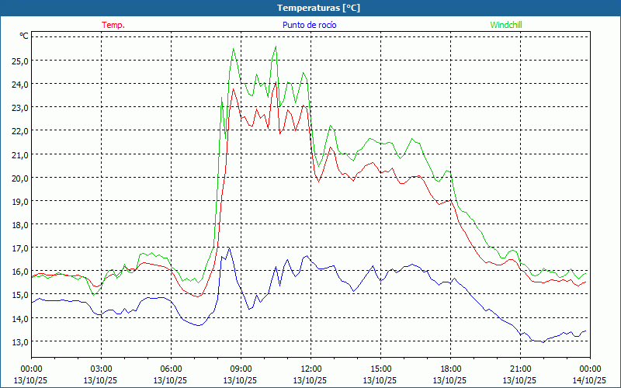Select the 15:00 time axis label

click(380, 369)
